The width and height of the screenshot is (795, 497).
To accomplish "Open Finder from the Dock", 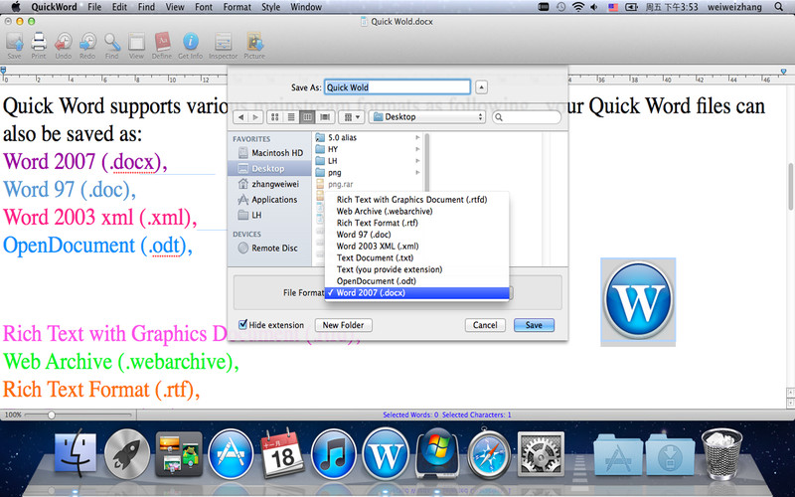I will point(76,454).
